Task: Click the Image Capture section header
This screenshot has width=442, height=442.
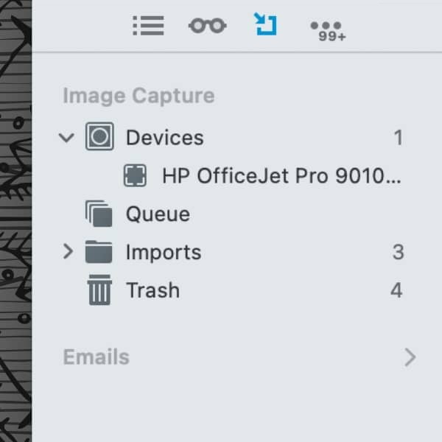Action: 138,96
